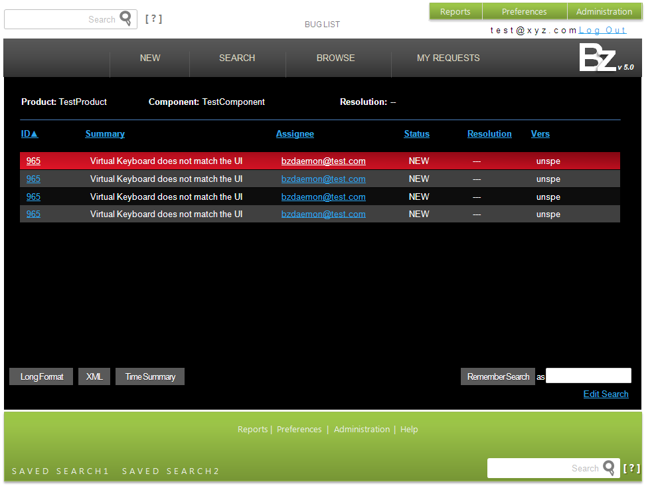Sort bug list by Summary column
This screenshot has height=492, width=658.
(x=105, y=134)
